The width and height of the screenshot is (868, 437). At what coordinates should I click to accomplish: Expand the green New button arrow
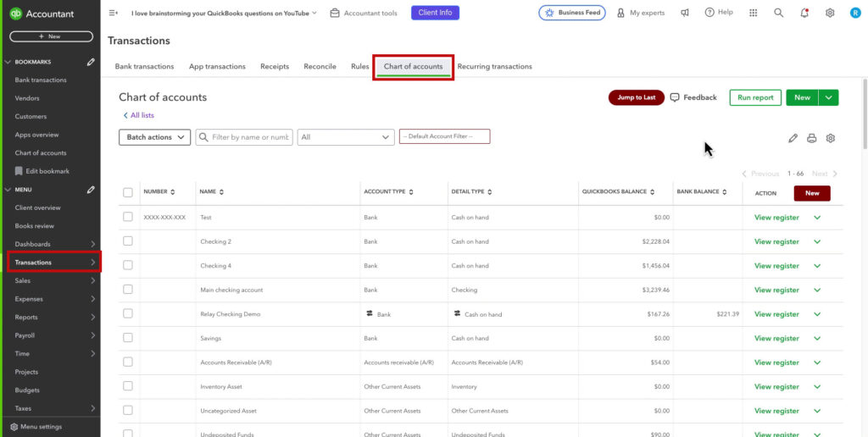(829, 97)
